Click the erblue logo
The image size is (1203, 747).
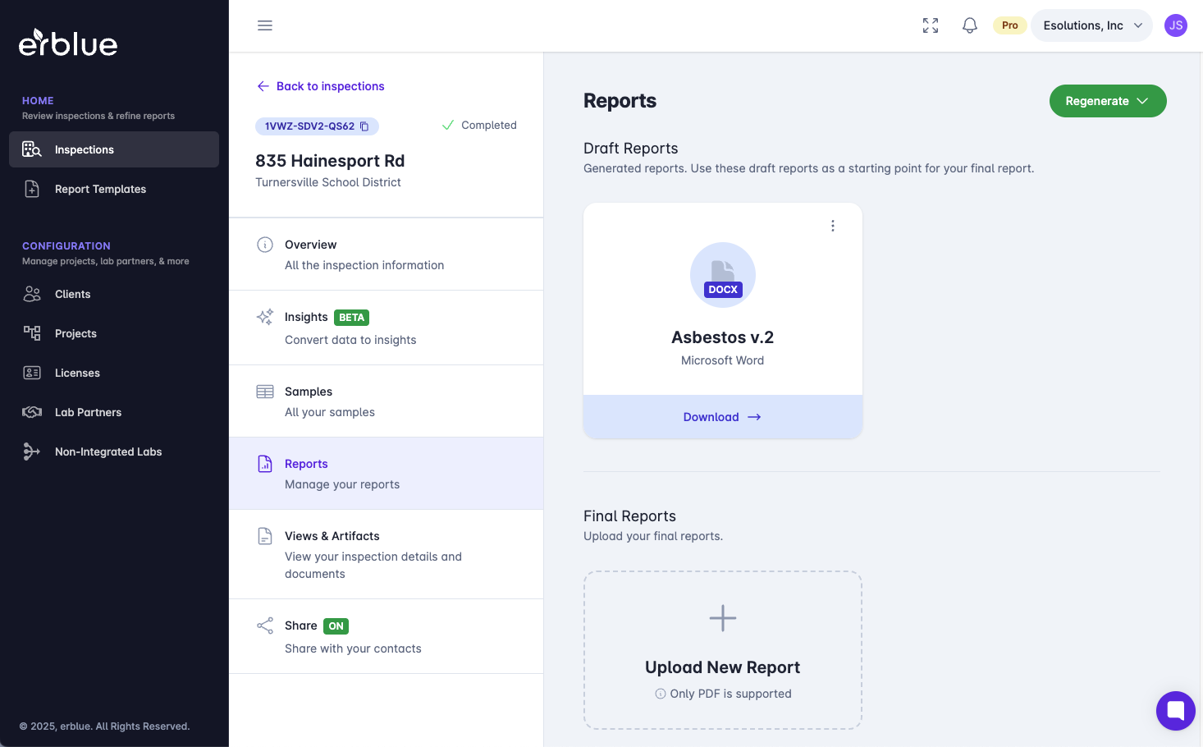(68, 43)
